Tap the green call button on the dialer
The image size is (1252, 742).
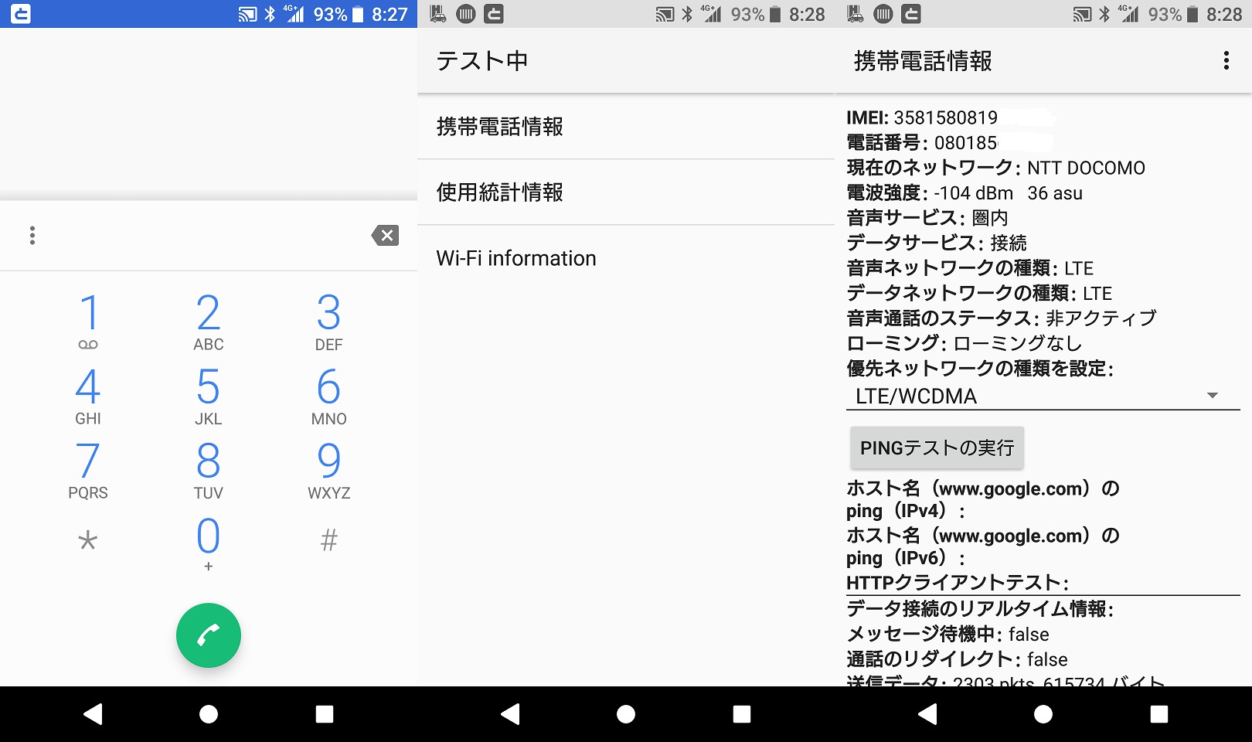point(209,635)
